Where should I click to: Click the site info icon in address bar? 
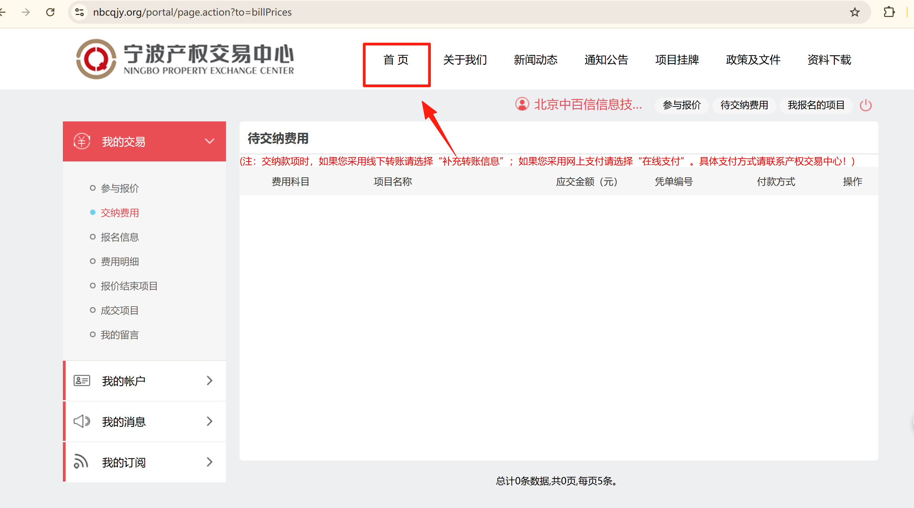pyautogui.click(x=80, y=13)
